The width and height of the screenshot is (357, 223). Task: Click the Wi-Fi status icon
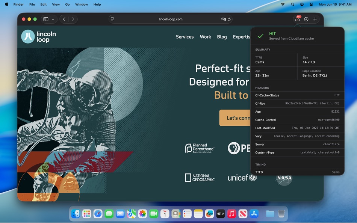click(x=283, y=4)
